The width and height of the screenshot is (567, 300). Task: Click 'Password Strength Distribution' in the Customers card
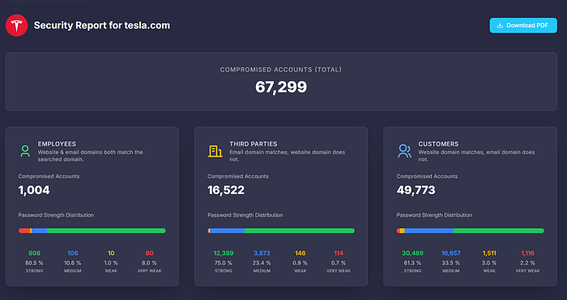click(x=434, y=215)
